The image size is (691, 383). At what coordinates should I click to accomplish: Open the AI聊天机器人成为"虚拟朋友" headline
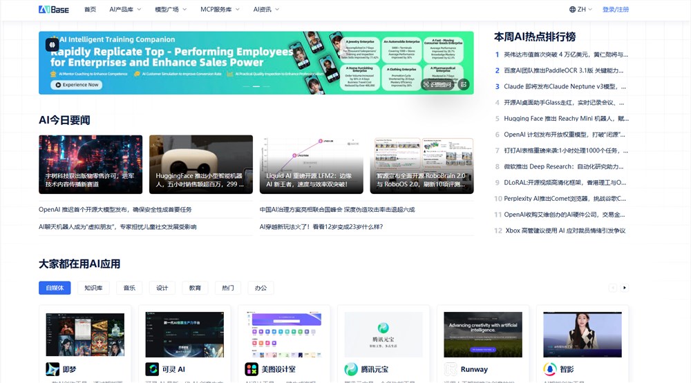(x=117, y=227)
